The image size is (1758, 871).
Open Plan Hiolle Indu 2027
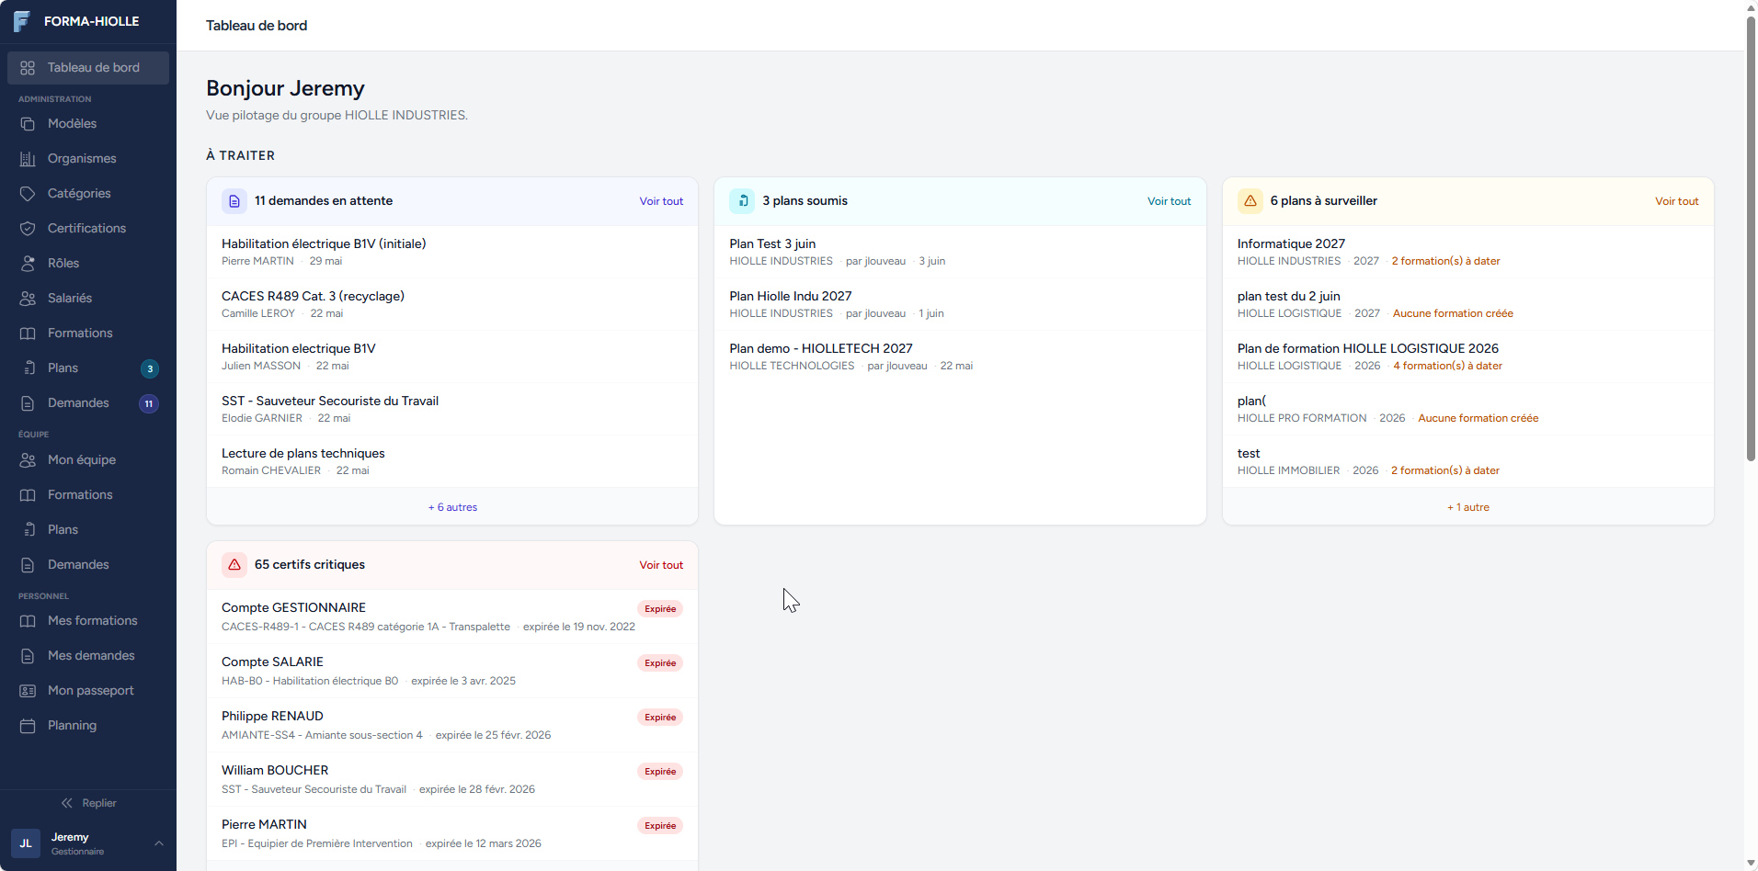coord(960,304)
